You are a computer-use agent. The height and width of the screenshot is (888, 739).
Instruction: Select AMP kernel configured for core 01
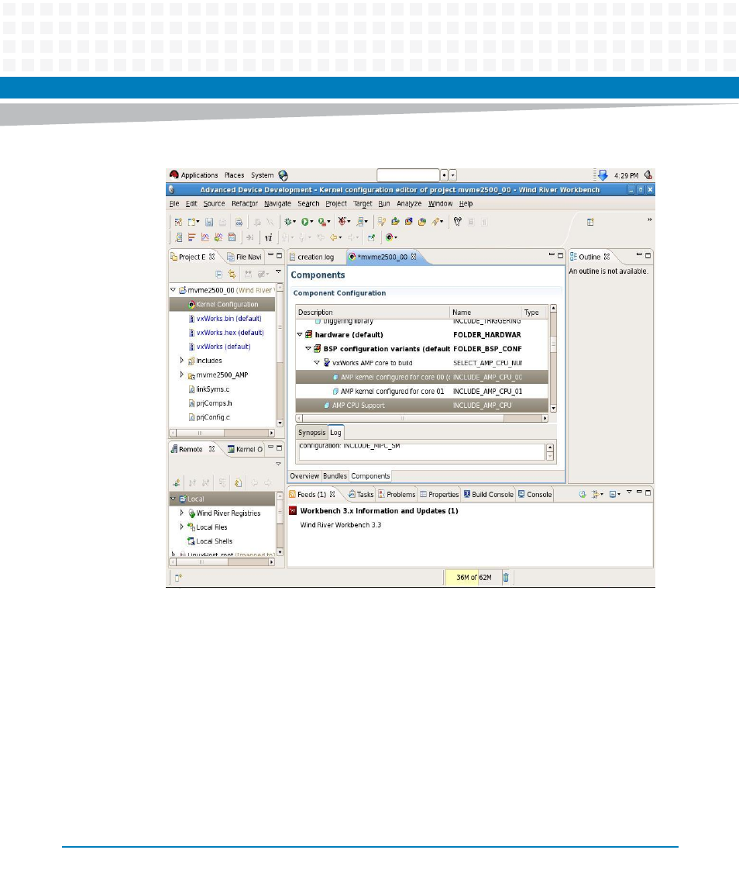(421, 392)
